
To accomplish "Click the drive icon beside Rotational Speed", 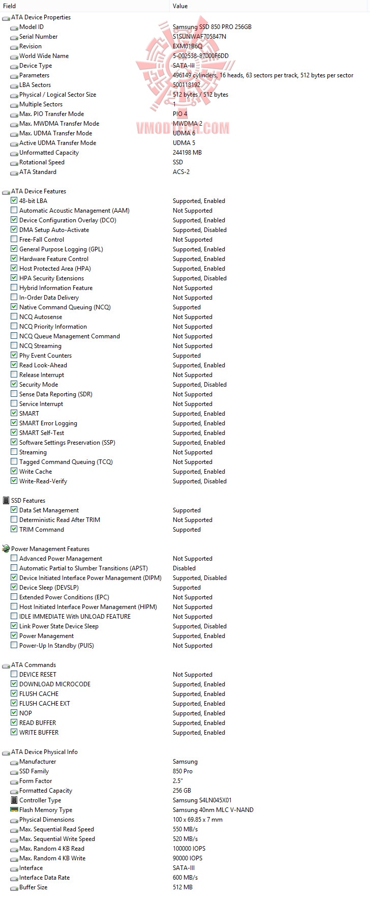I will tap(14, 163).
